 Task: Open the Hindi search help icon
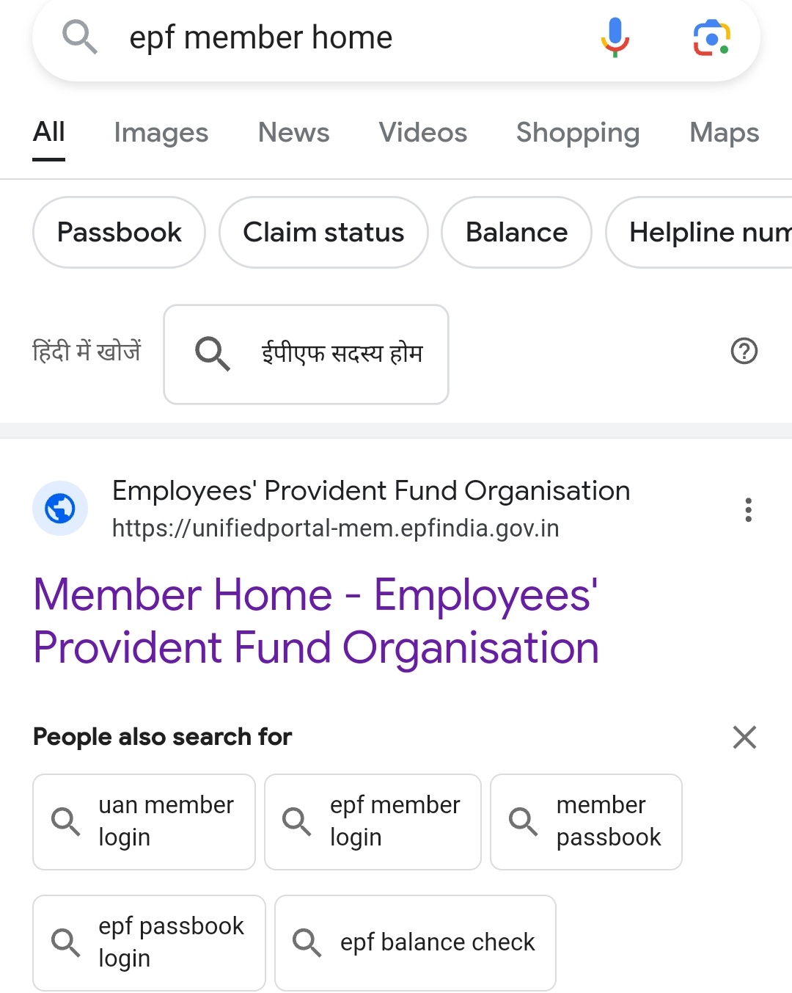point(744,352)
